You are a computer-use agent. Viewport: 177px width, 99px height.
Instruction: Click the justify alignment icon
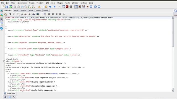pyautogui.click(x=60, y=14)
